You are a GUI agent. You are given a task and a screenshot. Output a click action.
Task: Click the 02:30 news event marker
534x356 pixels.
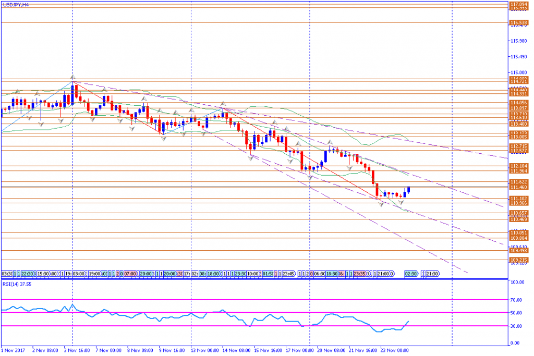tap(411, 273)
